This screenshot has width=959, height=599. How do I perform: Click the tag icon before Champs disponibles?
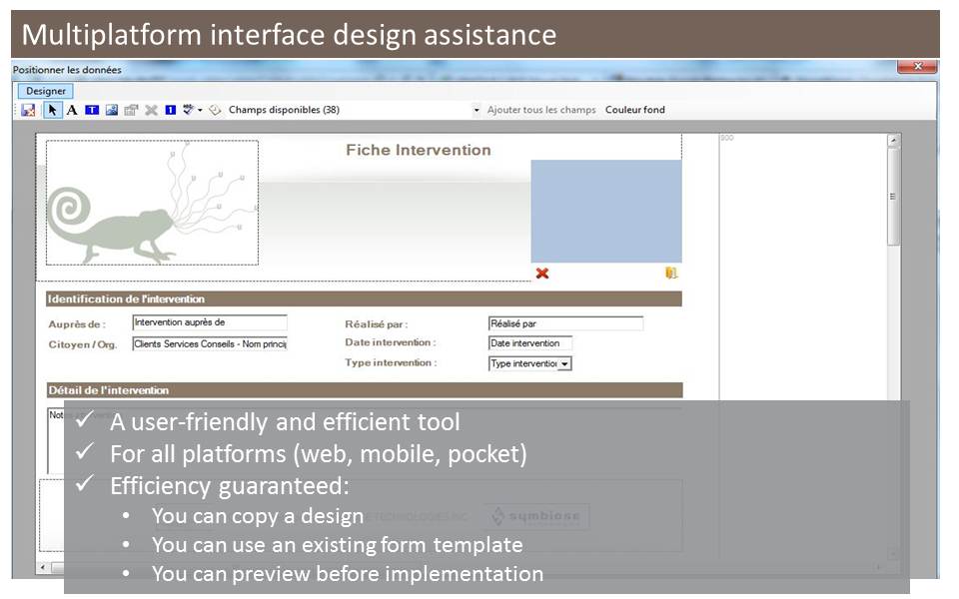(x=215, y=110)
